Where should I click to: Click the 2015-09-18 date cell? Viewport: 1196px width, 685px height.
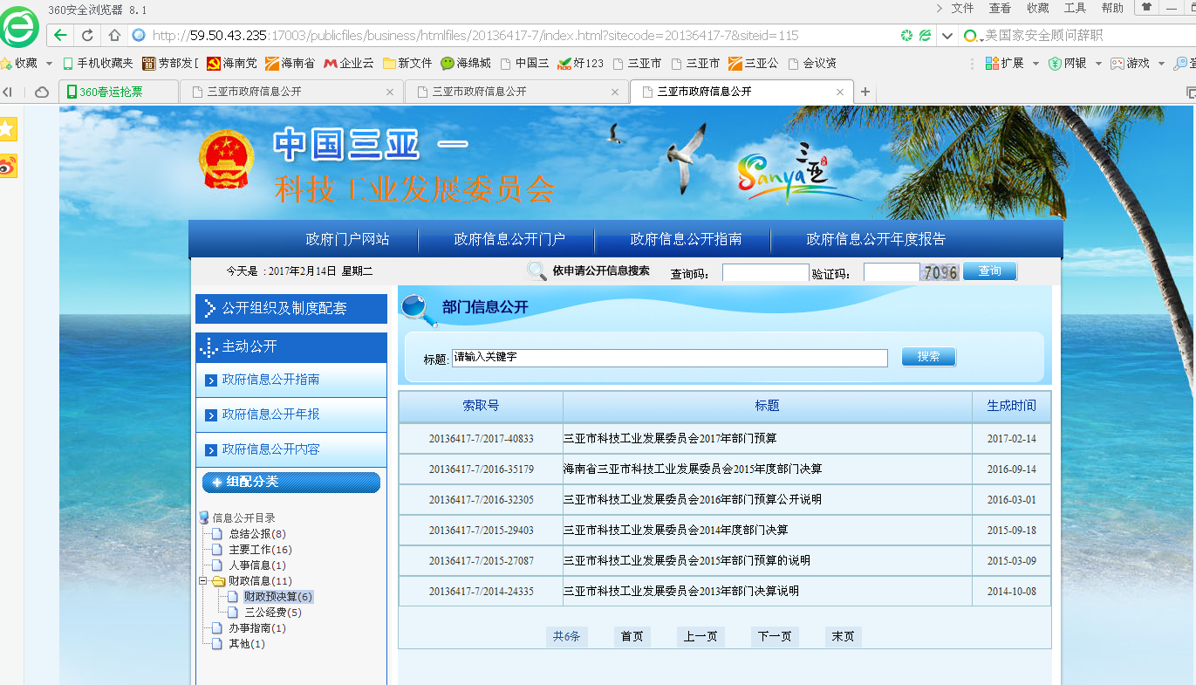pyautogui.click(x=1012, y=531)
